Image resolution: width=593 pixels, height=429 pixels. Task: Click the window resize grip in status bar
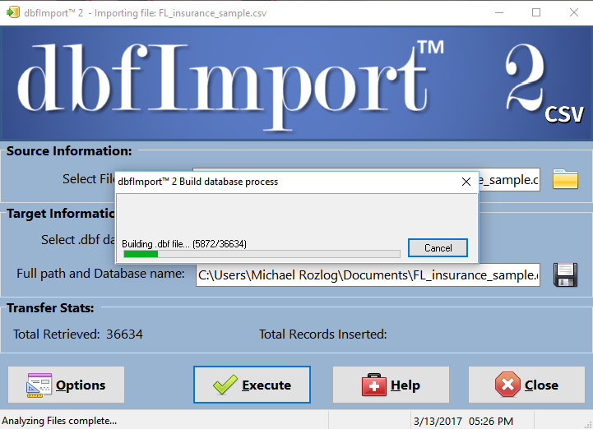point(588,424)
